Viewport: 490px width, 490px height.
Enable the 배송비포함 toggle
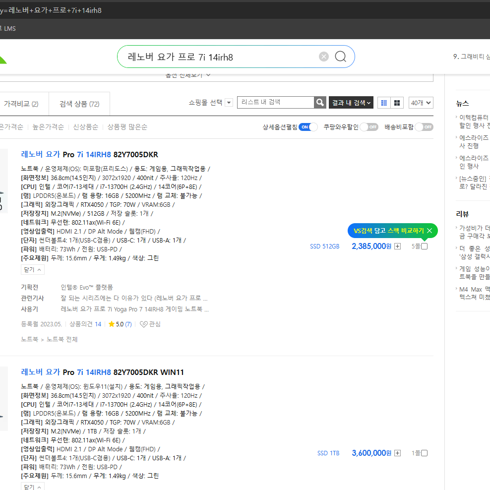coord(424,127)
